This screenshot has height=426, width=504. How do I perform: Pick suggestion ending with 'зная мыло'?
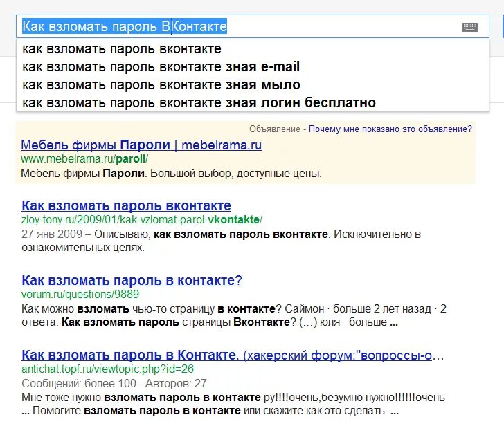pyautogui.click(x=253, y=85)
